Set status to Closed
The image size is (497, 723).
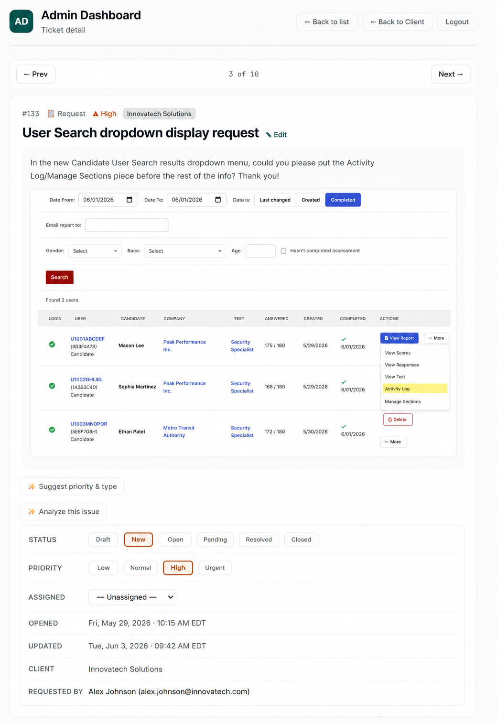tap(301, 540)
